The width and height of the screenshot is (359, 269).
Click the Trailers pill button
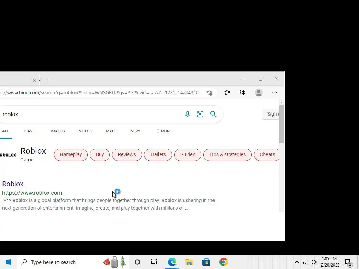[x=158, y=154]
